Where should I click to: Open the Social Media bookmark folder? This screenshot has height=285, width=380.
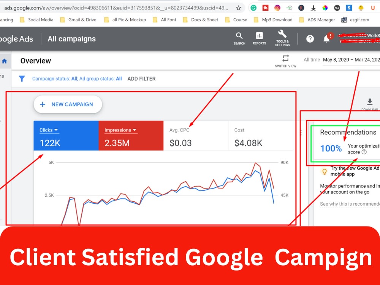36,20
